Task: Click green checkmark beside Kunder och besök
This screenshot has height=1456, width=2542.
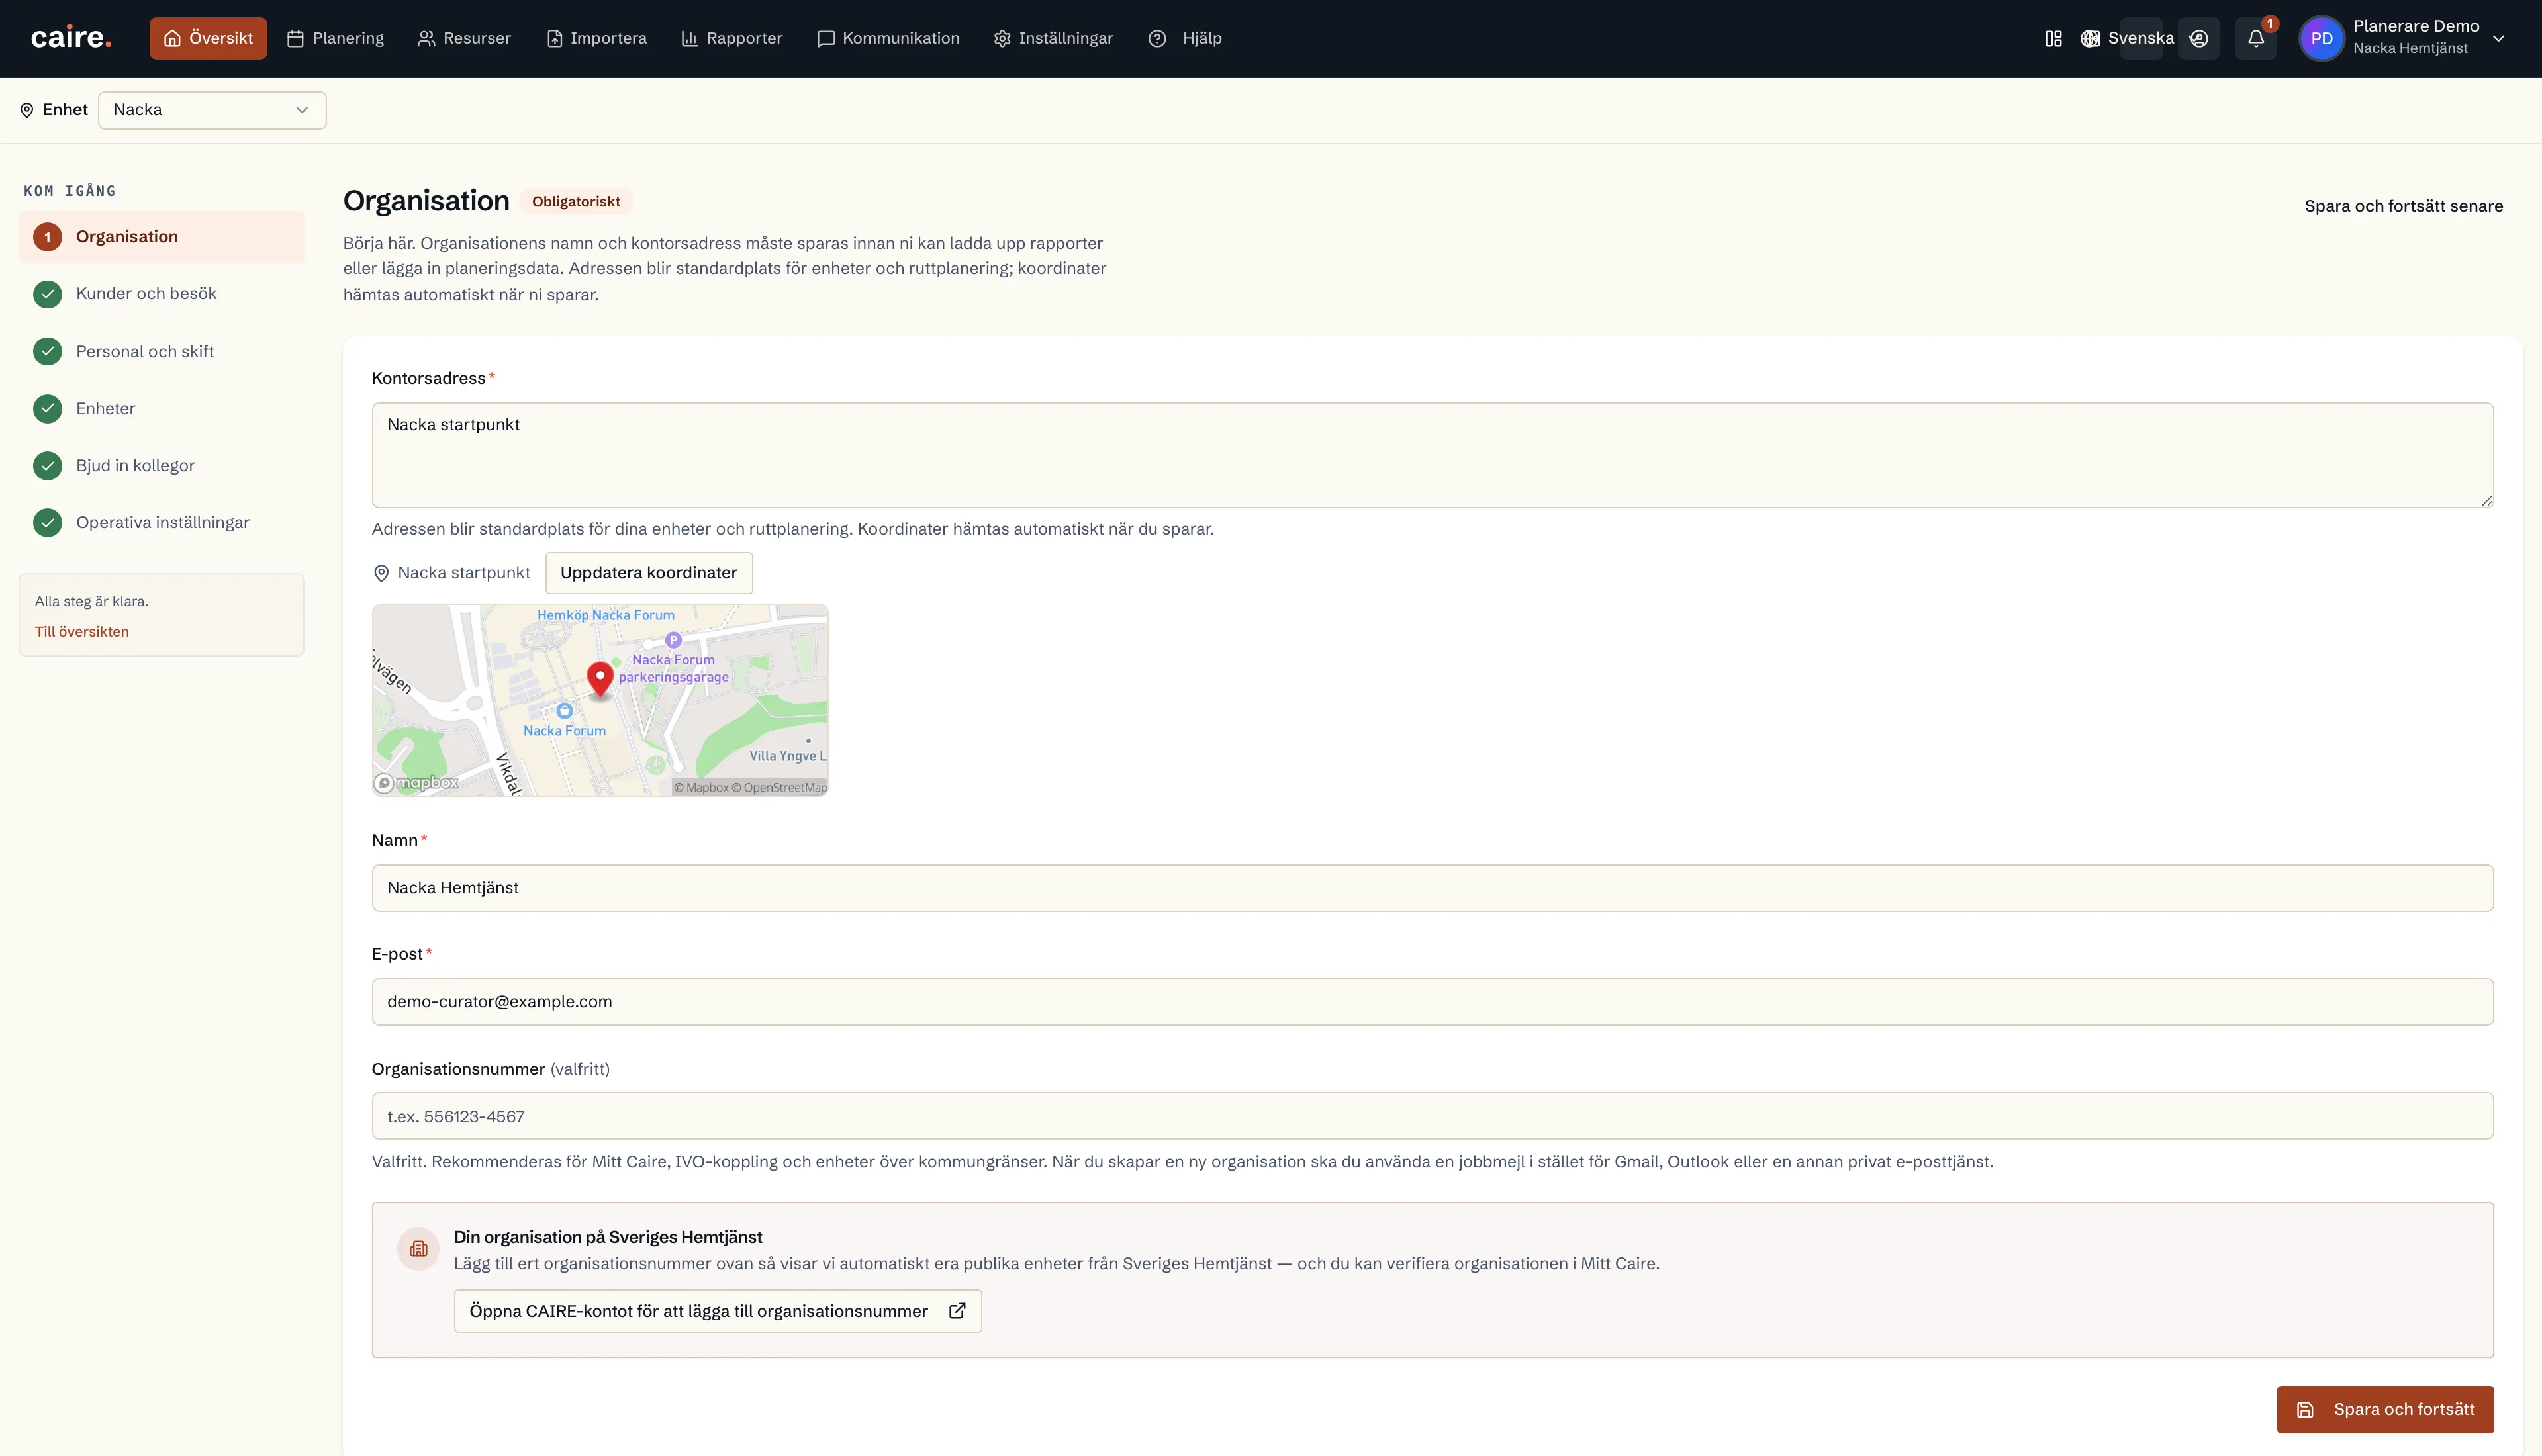Action: [x=47, y=294]
